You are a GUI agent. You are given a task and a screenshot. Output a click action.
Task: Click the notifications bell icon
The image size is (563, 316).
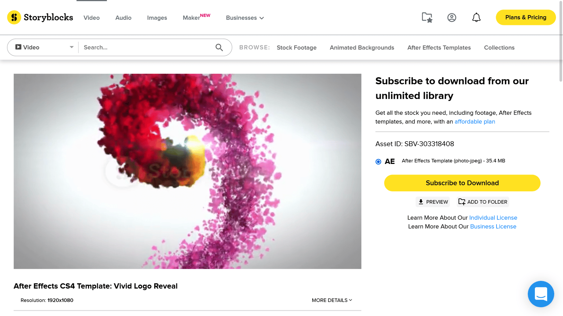[x=476, y=17]
